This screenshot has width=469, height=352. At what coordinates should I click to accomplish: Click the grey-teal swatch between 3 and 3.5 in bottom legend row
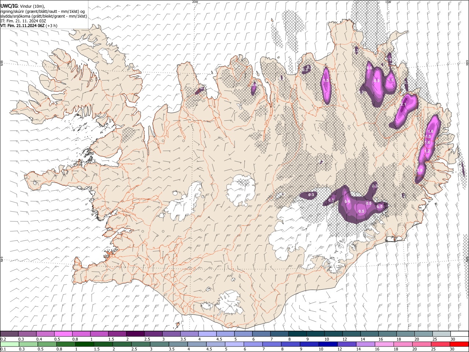[159, 344]
